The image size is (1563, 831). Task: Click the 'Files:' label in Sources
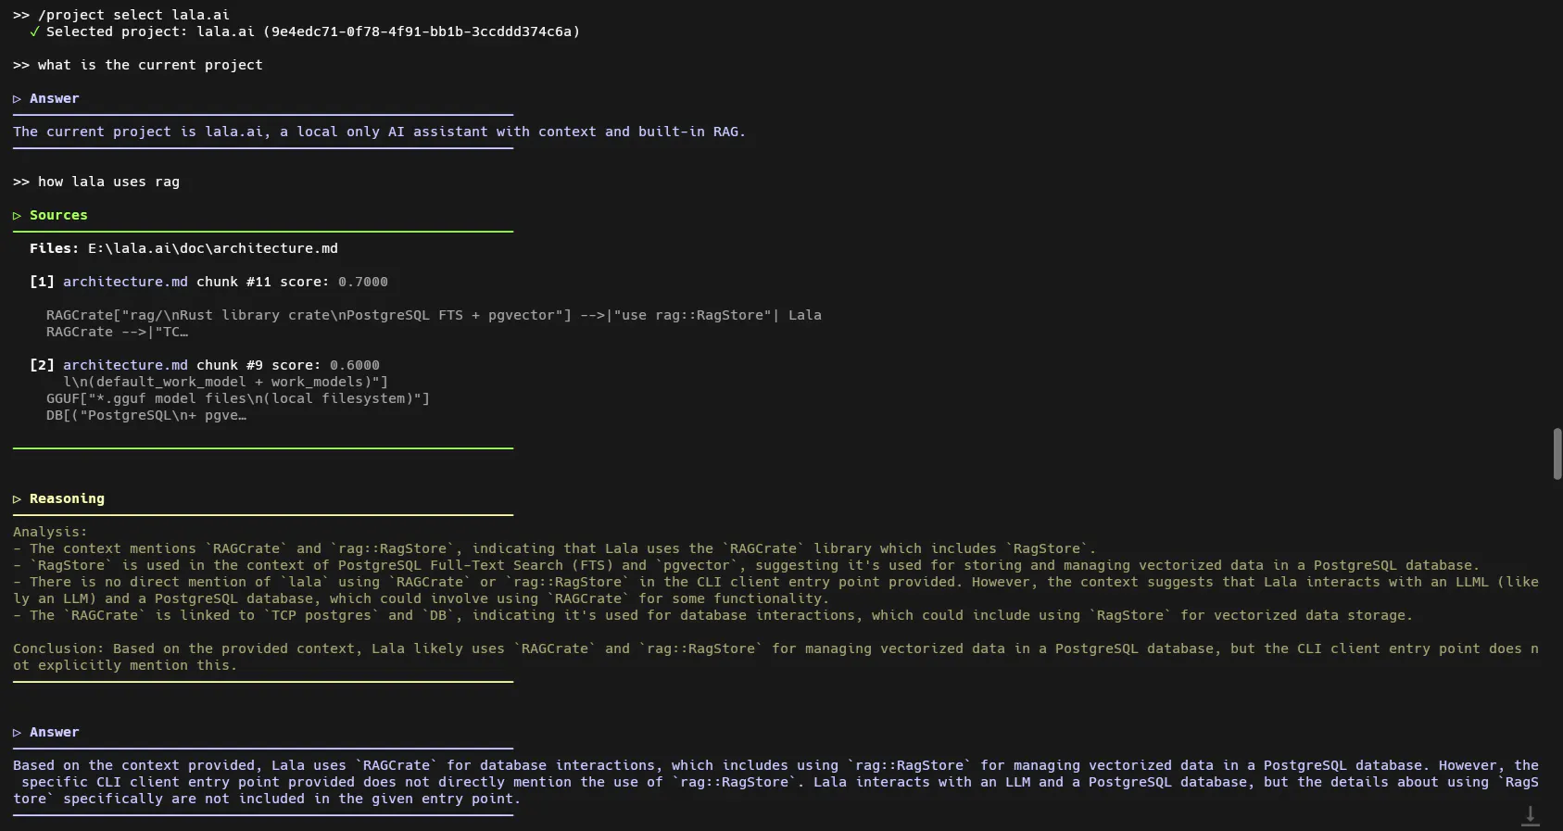54,248
